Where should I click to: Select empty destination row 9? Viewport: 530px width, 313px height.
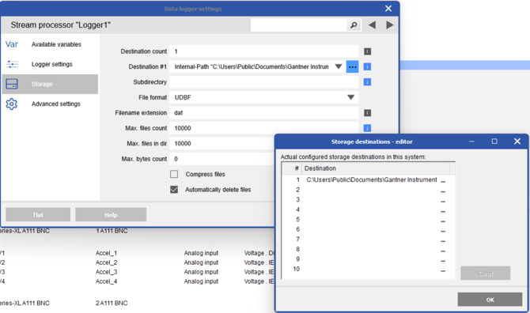click(x=369, y=259)
